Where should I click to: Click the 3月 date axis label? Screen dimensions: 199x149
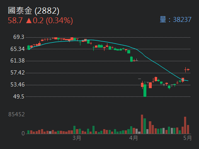77,138
